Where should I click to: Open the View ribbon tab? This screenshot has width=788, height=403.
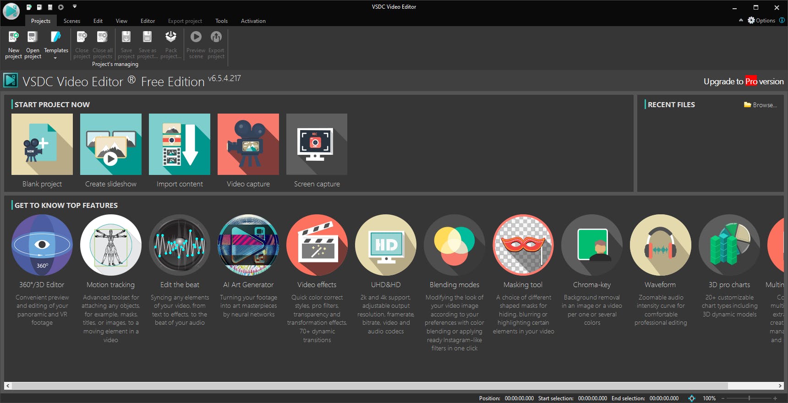point(121,21)
